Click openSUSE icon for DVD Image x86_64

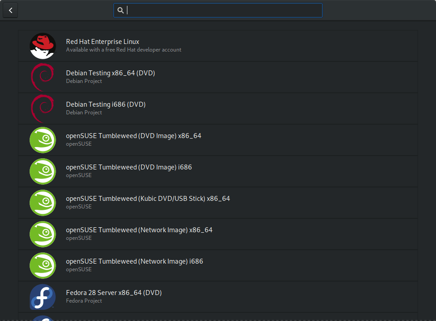[x=43, y=140]
